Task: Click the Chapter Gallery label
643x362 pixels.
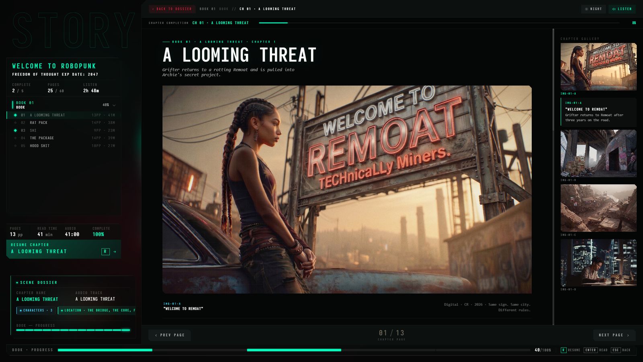Action: (580, 39)
